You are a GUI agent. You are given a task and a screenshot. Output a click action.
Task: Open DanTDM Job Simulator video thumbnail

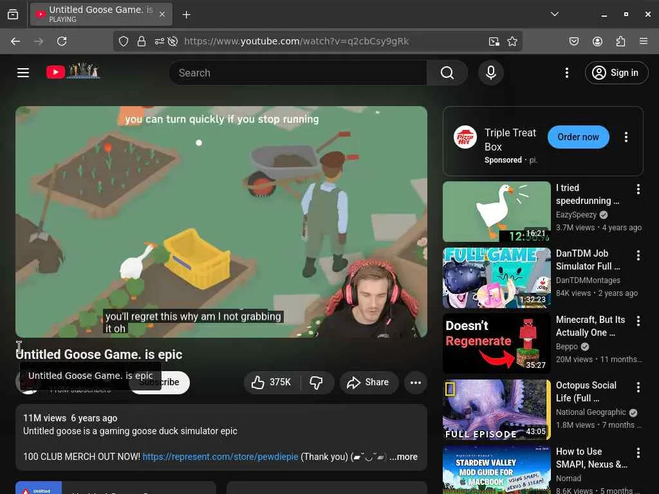496,278
